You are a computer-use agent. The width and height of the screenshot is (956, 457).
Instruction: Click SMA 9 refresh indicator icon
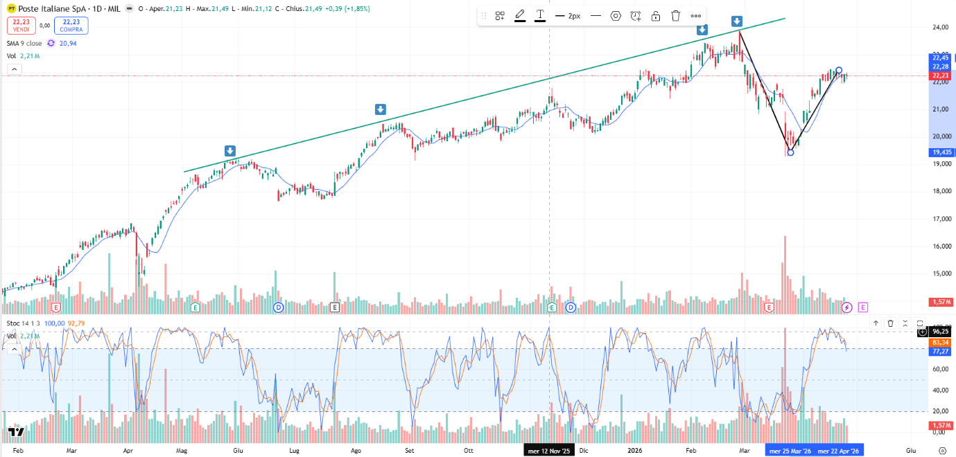pos(51,43)
